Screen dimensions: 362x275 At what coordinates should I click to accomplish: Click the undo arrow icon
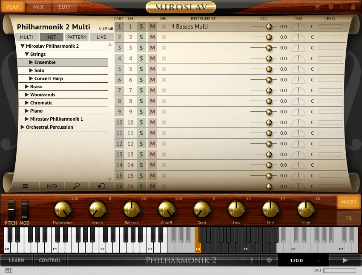tap(101, 186)
